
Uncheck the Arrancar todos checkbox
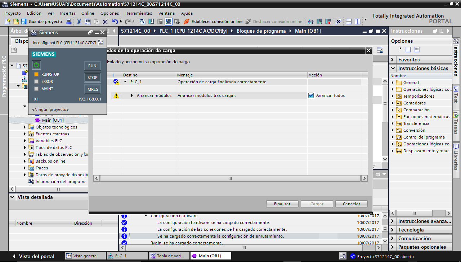point(311,95)
